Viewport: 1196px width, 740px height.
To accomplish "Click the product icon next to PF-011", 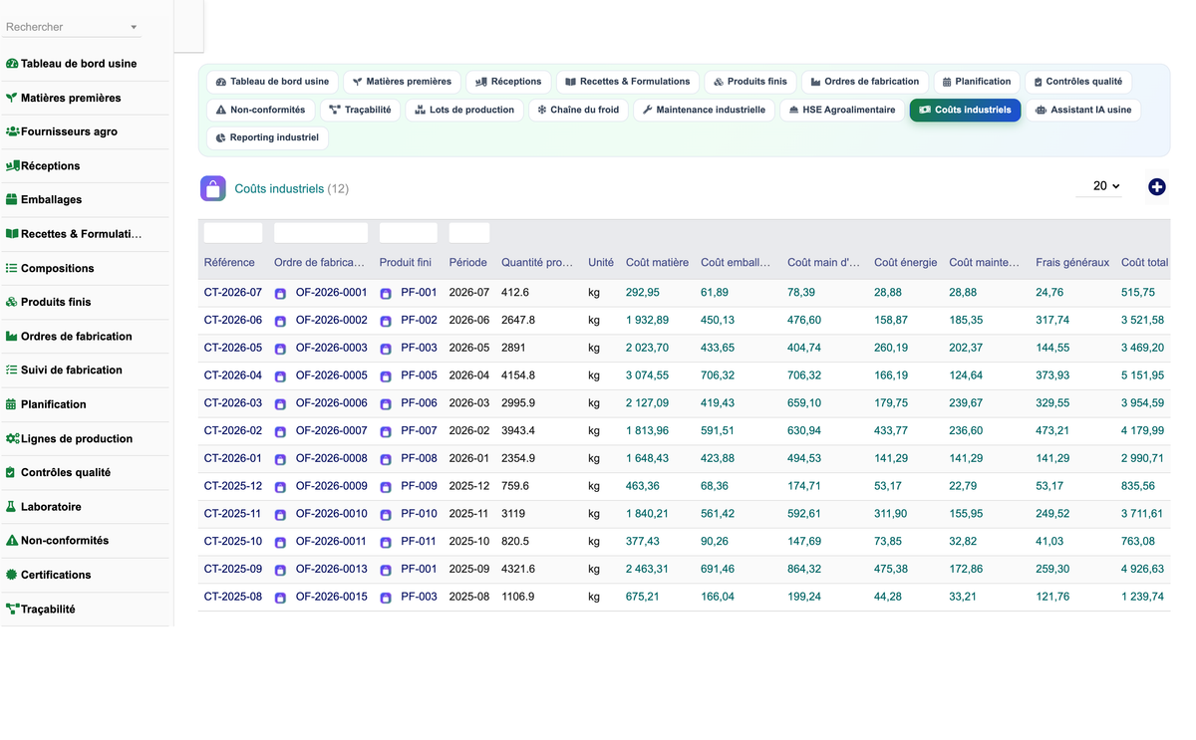I will click(x=386, y=542).
